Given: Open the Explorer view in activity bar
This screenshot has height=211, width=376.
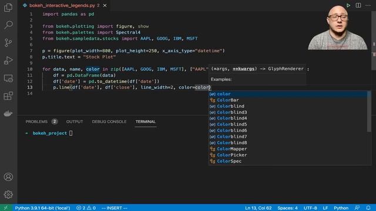Looking at the screenshot, I should tap(8, 8).
